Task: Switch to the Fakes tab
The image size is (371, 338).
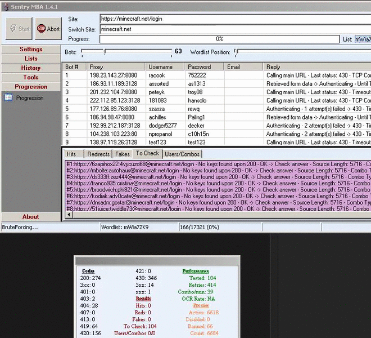Action: click(123, 154)
